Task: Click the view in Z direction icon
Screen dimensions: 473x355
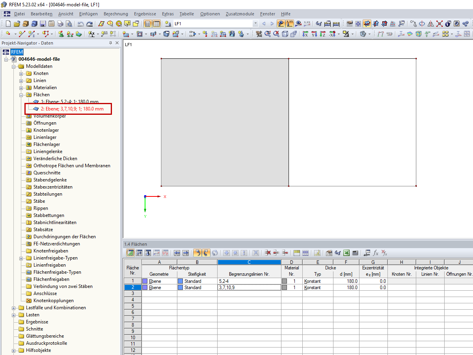Action: 322,34
